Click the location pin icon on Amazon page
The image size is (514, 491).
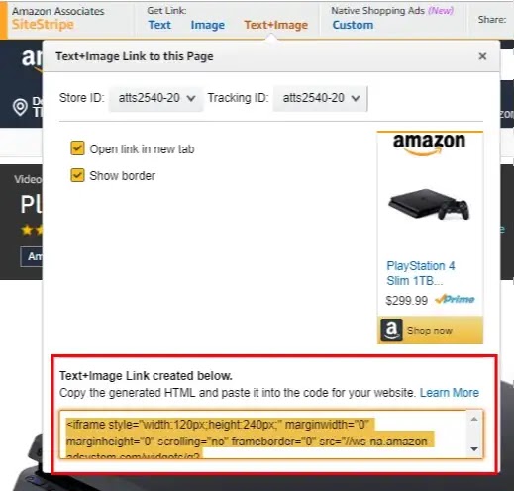tap(20, 107)
